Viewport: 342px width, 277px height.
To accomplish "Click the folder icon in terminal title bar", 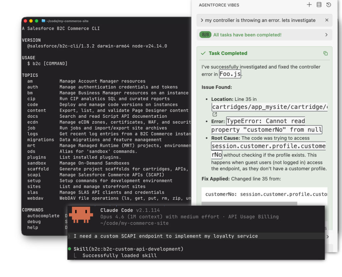I will coord(43,21).
